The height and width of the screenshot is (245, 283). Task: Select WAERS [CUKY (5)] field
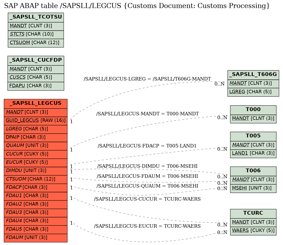click(x=253, y=231)
